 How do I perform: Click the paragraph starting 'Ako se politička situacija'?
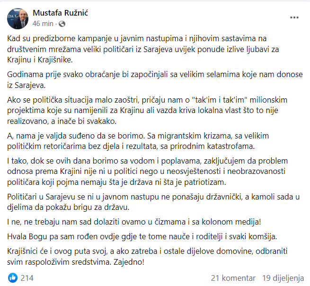pos(147,111)
